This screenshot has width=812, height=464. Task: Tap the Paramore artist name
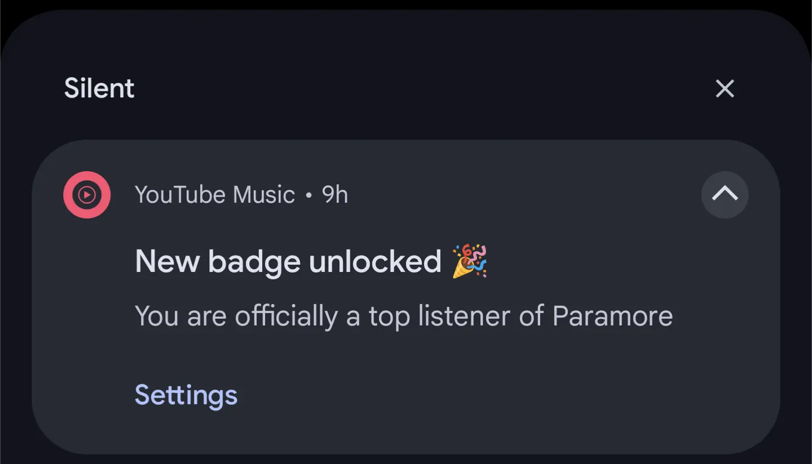click(612, 316)
